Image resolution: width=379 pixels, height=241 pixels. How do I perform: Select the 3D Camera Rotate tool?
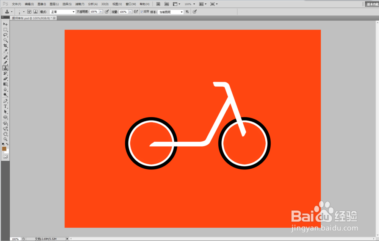(5, 128)
